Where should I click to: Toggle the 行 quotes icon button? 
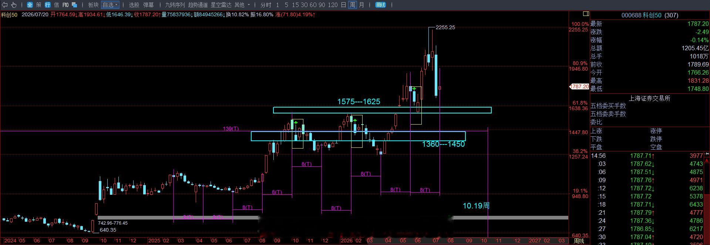click(48, 5)
